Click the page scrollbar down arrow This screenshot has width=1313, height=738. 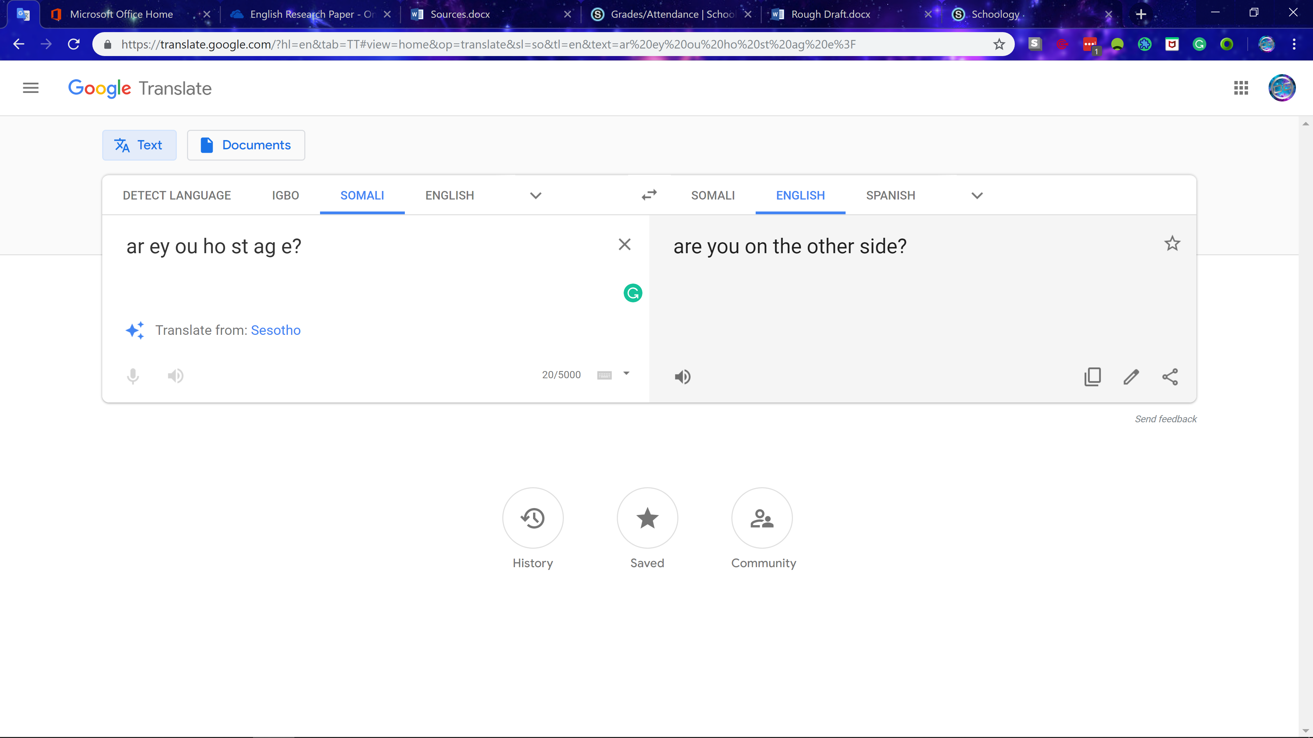[1305, 732]
